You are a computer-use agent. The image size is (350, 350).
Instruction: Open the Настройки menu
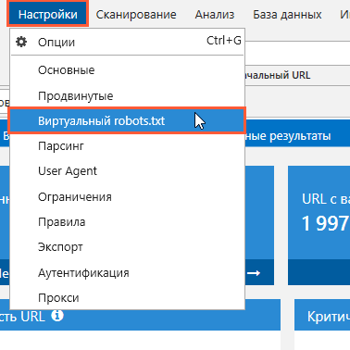[x=48, y=14]
